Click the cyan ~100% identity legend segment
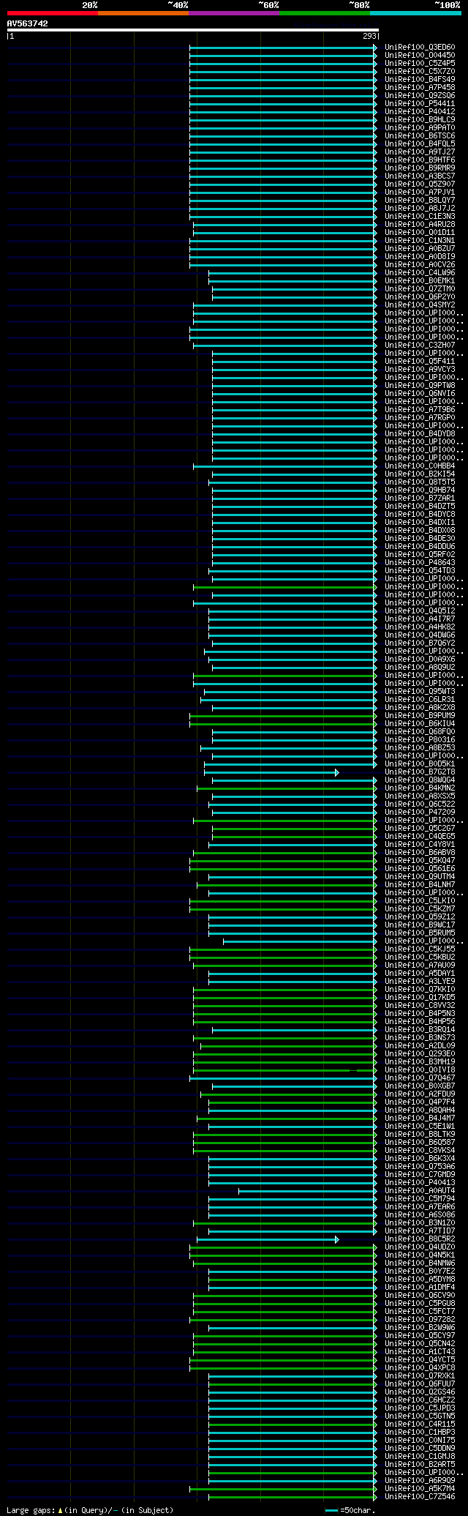Screen dimensions: 468x1516 point(415,13)
